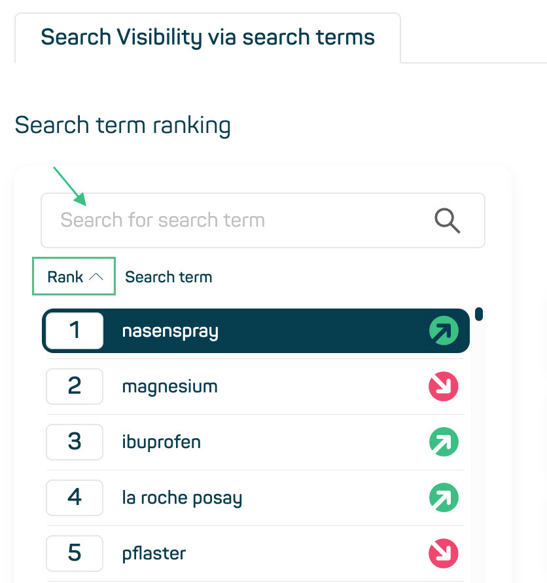Screen dimensions: 547x583
Task: Click the green upward trend icon for nasenspray
Action: (x=444, y=331)
